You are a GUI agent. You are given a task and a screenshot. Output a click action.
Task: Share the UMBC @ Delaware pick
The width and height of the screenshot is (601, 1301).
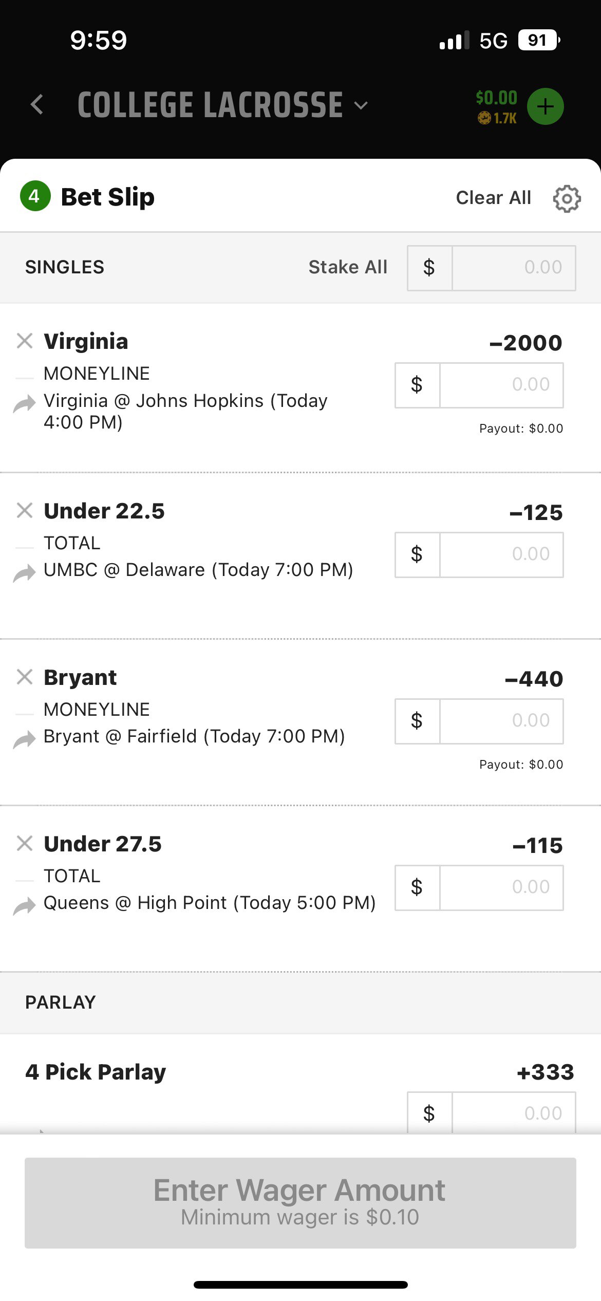(x=24, y=572)
